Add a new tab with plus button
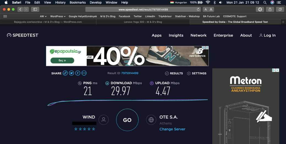This screenshot has width=286, height=144. [283, 22]
